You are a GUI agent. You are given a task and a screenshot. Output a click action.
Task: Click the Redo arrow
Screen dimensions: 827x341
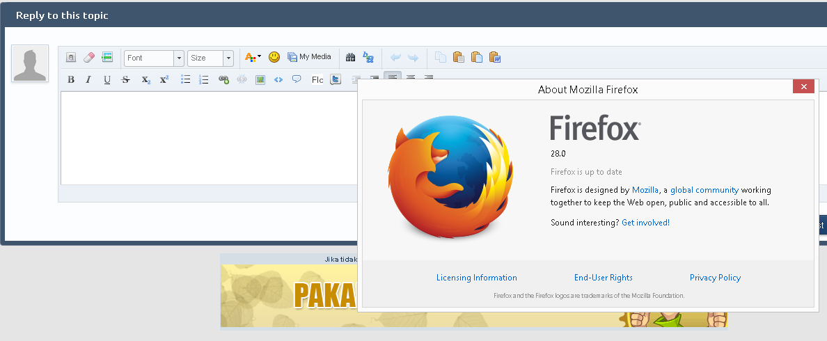(x=413, y=58)
